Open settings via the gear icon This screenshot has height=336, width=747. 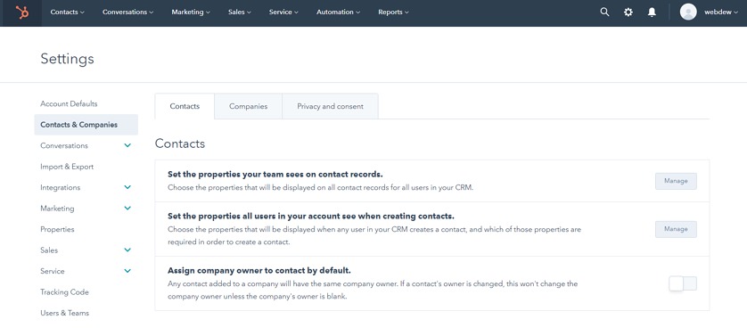pos(628,12)
